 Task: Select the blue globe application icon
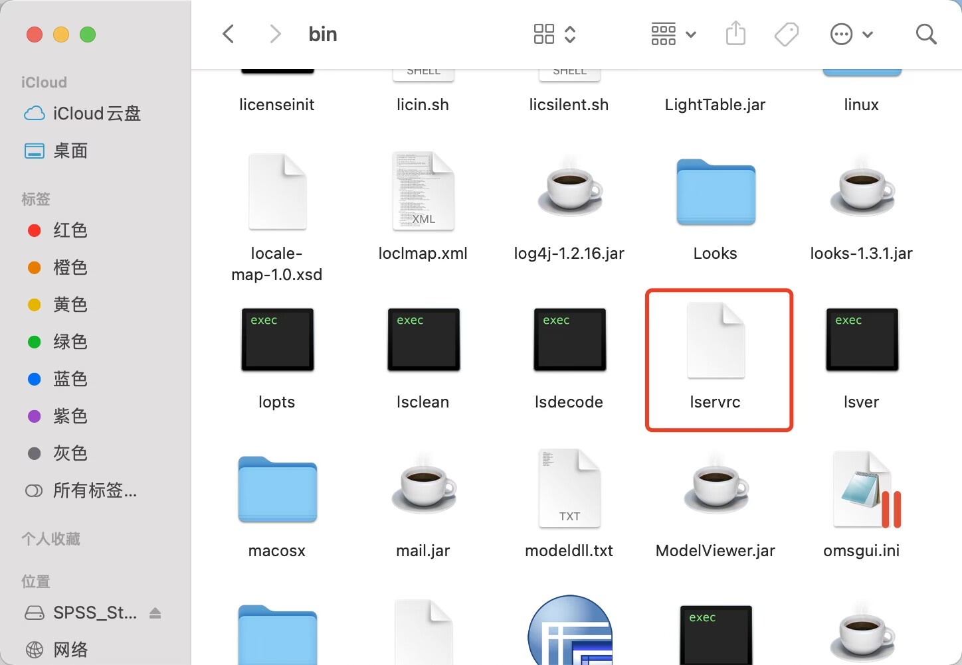pyautogui.click(x=570, y=630)
